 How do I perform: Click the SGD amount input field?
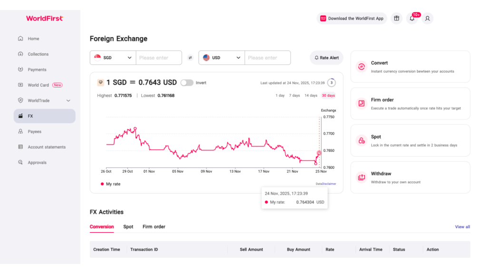pyautogui.click(x=159, y=58)
